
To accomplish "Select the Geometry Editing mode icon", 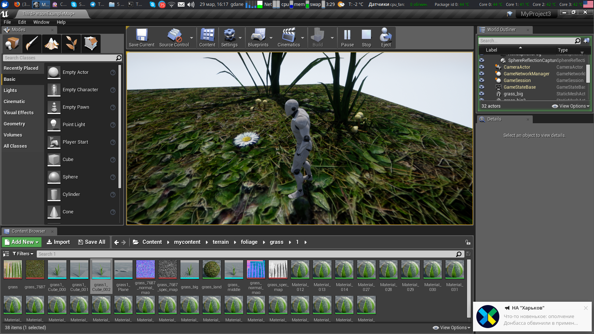I will click(x=91, y=44).
